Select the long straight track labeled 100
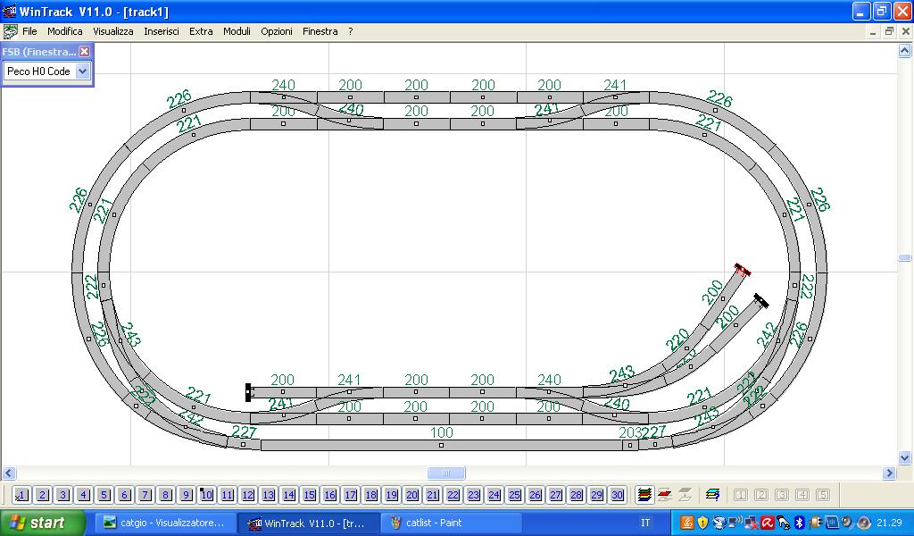This screenshot has height=536, width=914. (441, 446)
